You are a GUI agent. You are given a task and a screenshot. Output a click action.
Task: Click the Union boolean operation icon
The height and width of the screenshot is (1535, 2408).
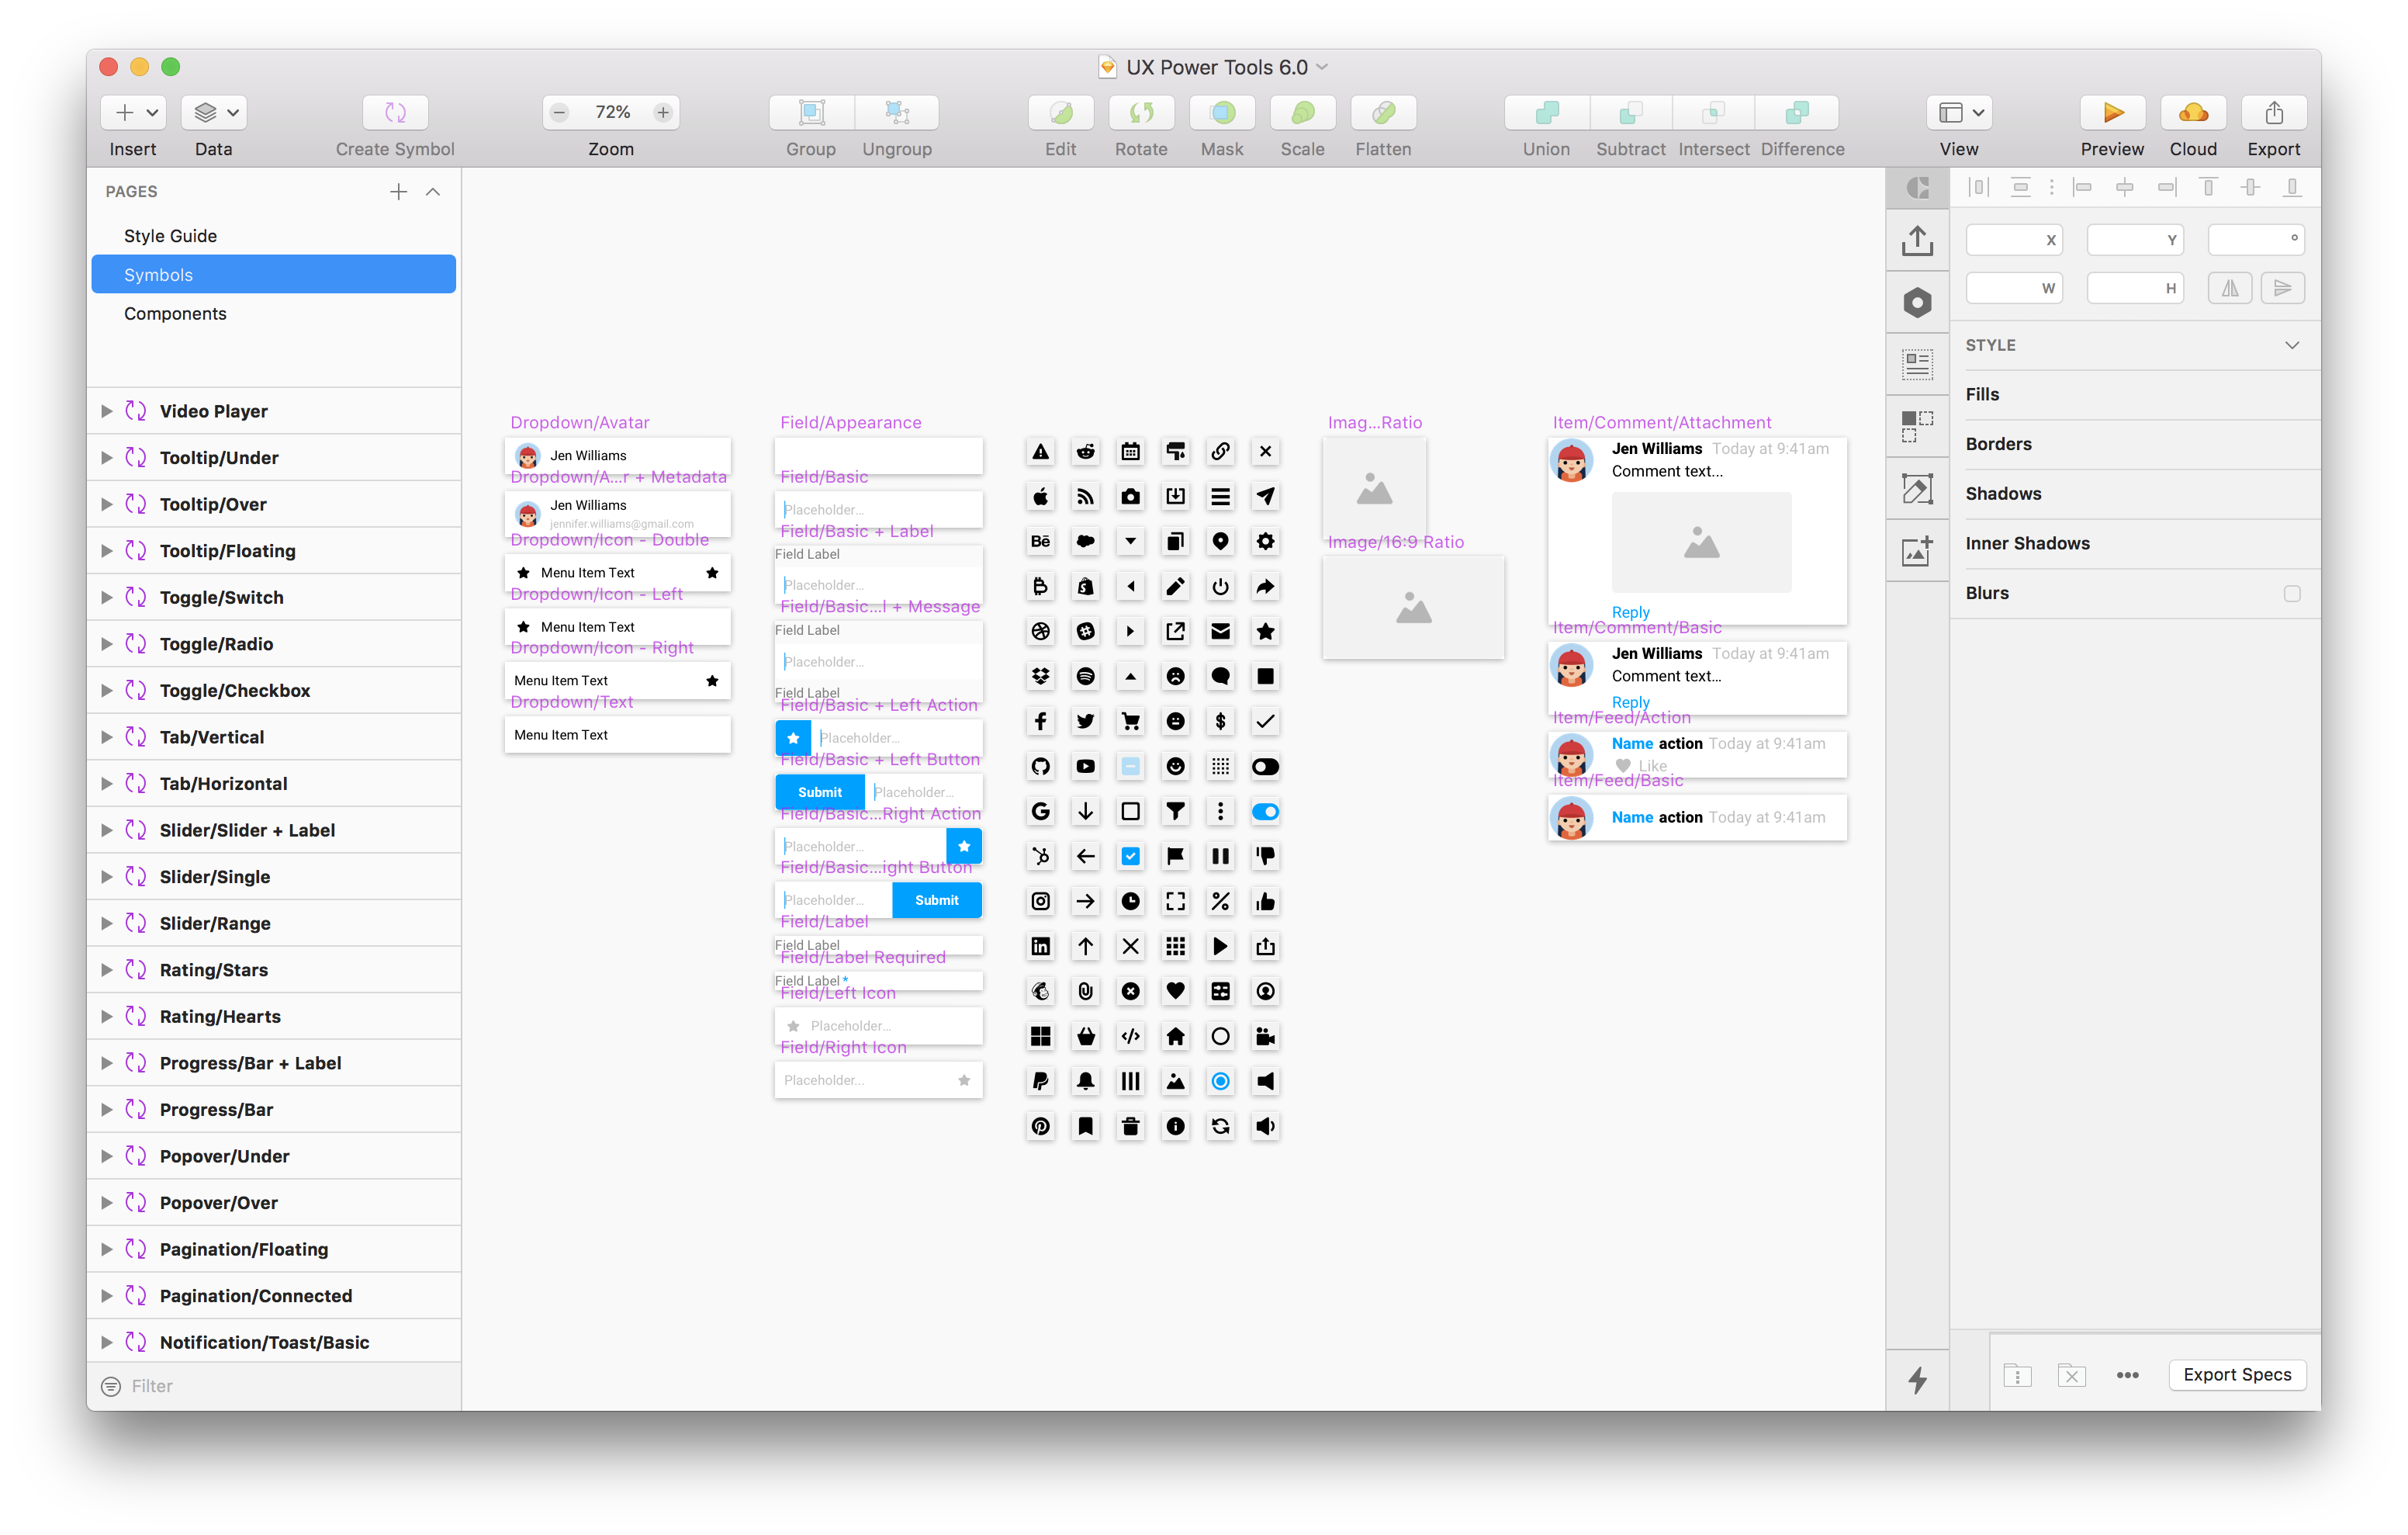1546,113
